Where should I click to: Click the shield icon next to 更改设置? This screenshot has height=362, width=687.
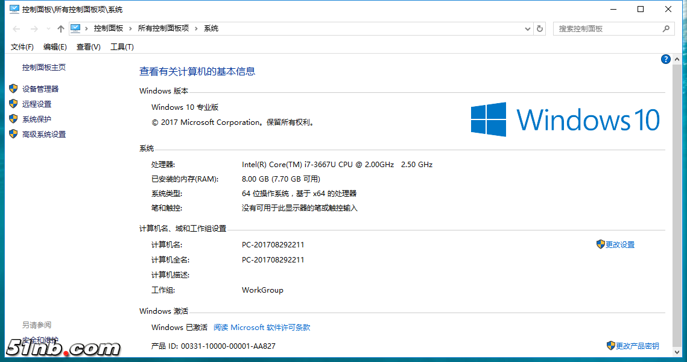click(x=600, y=244)
